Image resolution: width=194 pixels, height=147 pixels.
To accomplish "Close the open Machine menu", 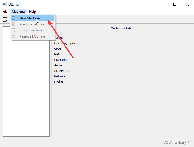I will [x=18, y=12].
